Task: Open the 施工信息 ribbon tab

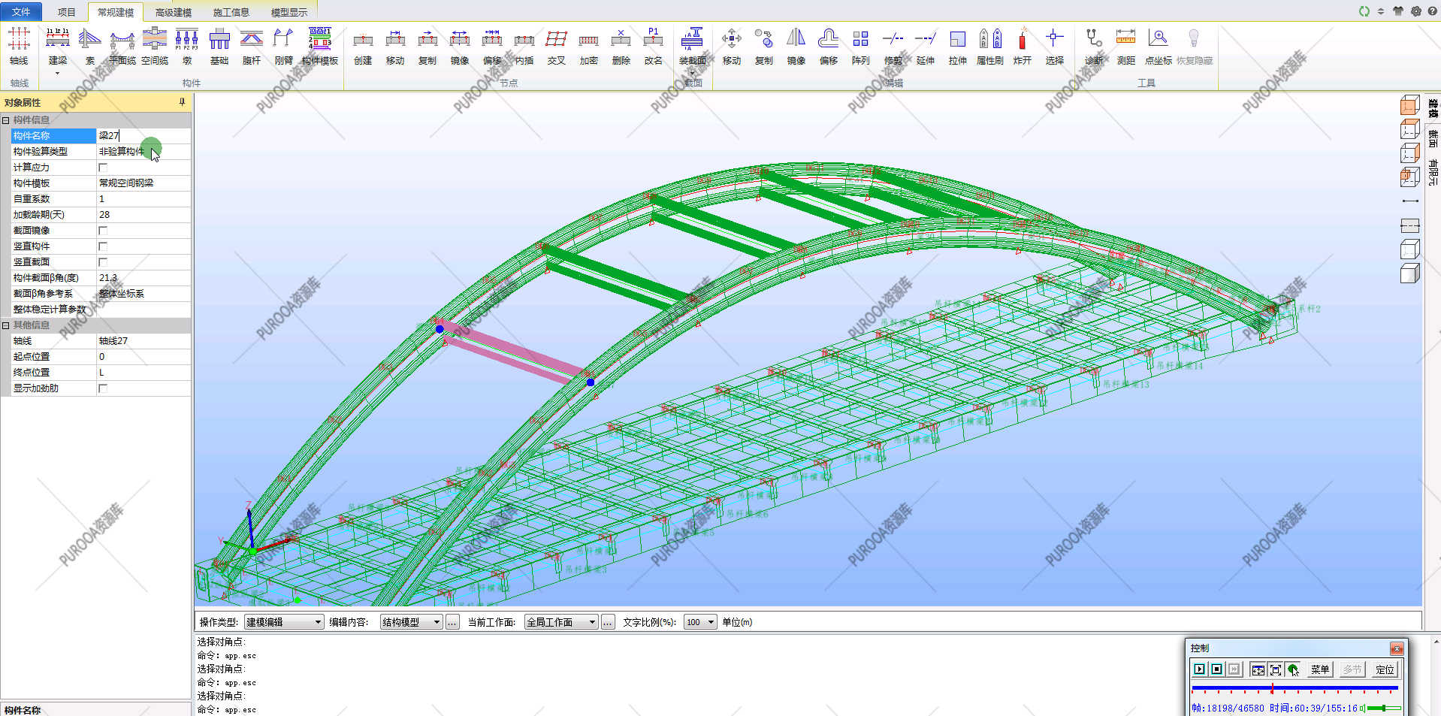Action: [x=231, y=12]
